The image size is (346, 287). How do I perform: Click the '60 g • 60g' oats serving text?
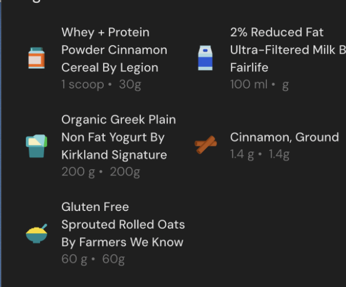point(93,260)
